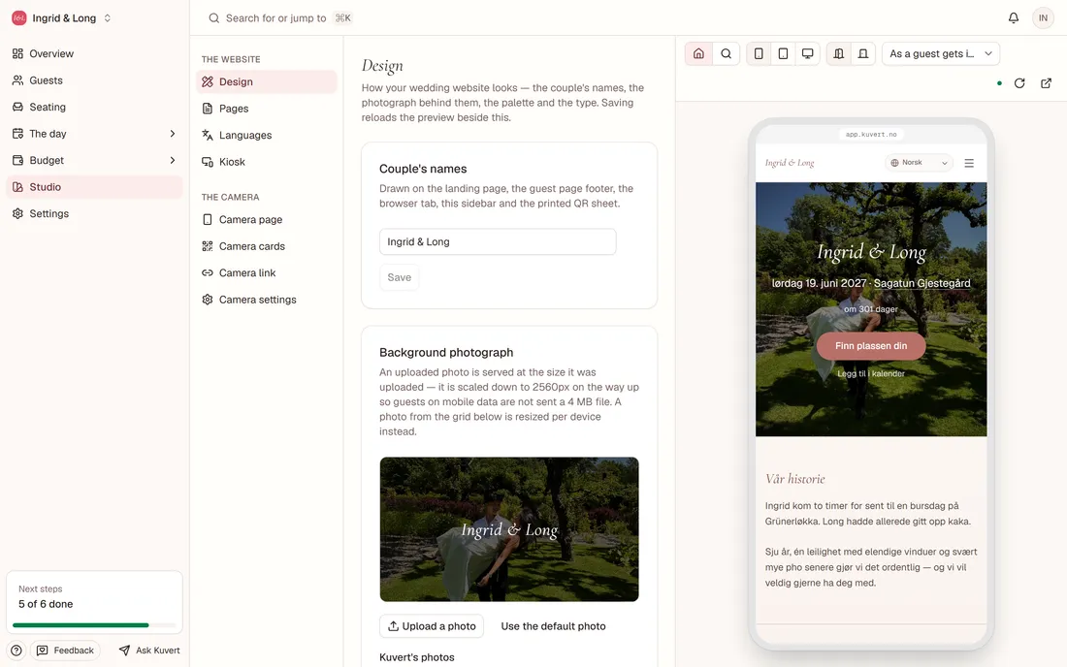Open the 'As a guest gets i..' dropdown
1067x667 pixels.
(941, 53)
